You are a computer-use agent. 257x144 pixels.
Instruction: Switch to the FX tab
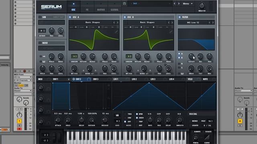(x=87, y=7)
